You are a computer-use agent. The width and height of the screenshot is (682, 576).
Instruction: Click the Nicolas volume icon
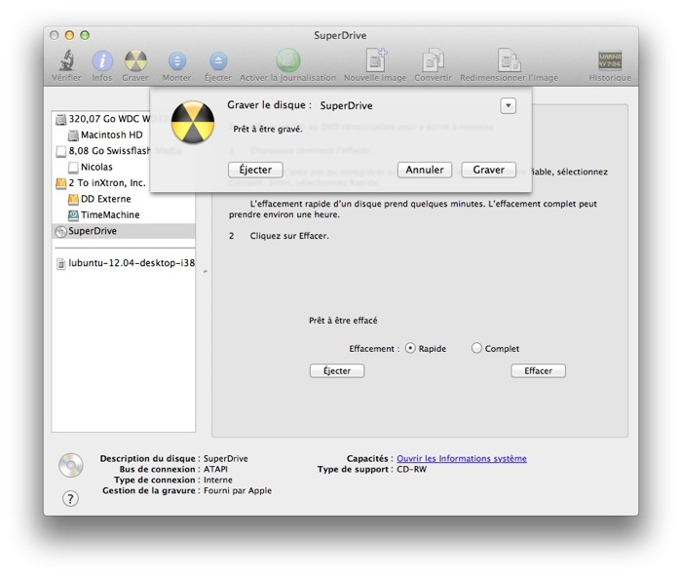tap(73, 168)
